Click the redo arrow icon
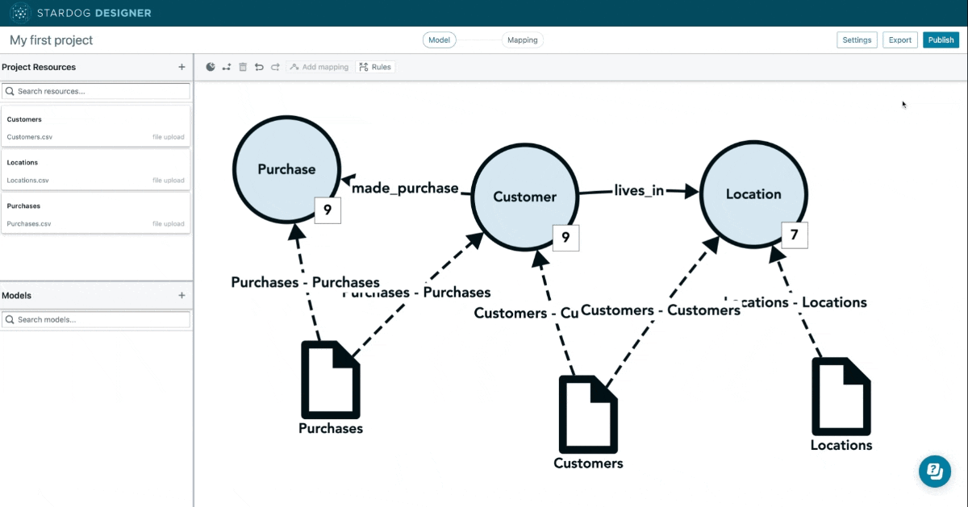This screenshot has width=968, height=507. coord(275,67)
